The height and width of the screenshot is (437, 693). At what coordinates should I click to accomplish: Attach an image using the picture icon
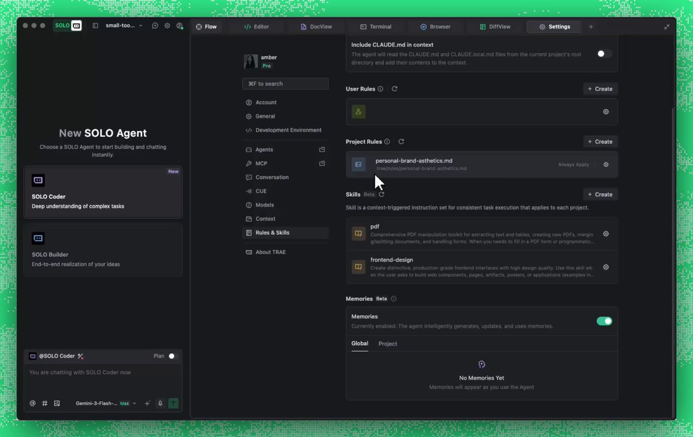[57, 404]
